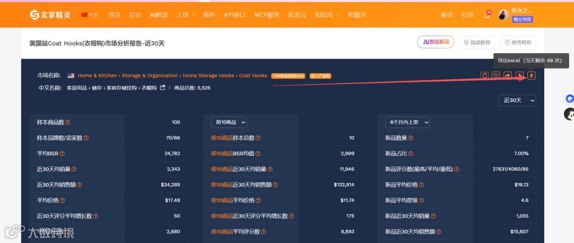Open MCP服务 in top navigation
Screen dimensions: 574x243
tap(267, 15)
